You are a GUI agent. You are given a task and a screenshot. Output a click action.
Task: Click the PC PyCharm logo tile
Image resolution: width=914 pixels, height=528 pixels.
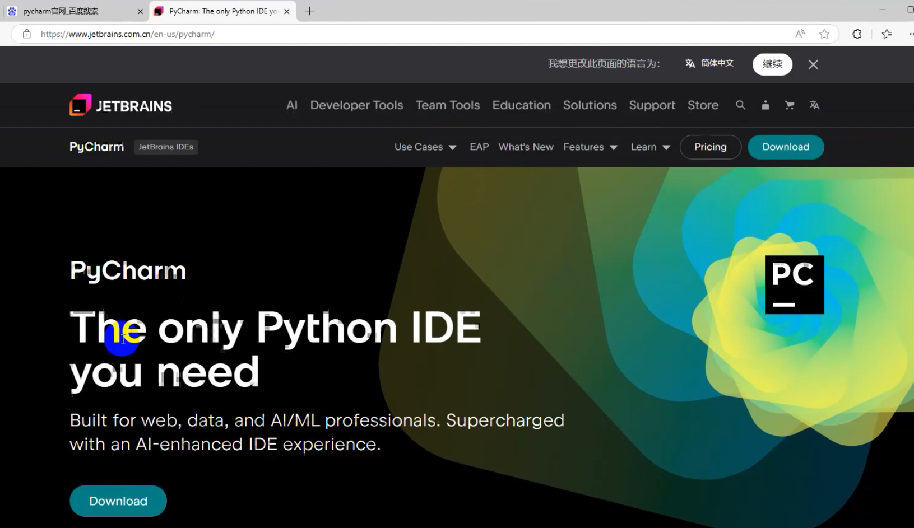click(x=795, y=284)
